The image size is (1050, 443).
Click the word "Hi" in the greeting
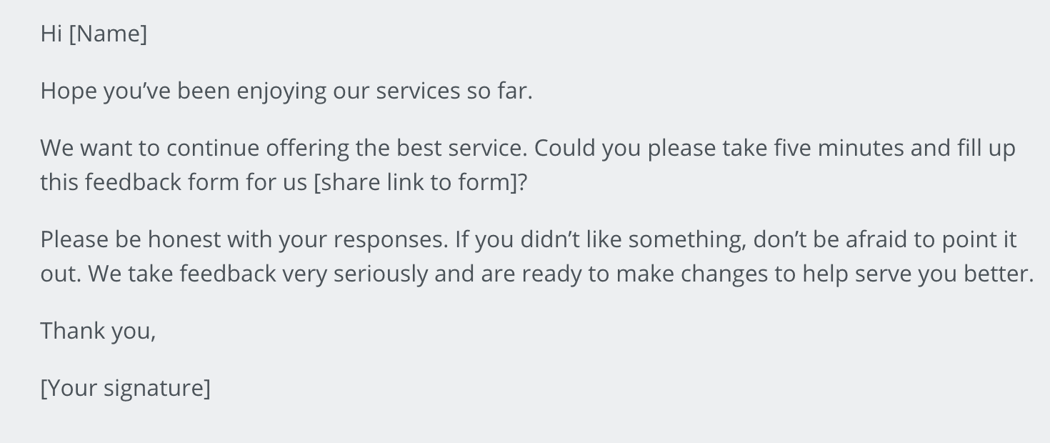pyautogui.click(x=51, y=34)
